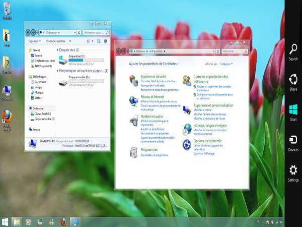
Task: Click the Options d'ergonomie icon
Action: tap(187, 145)
